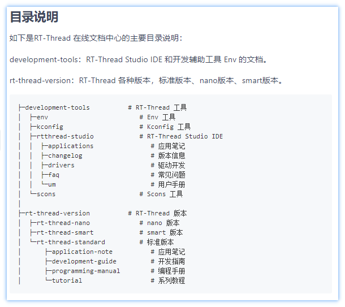
Task: Click the programming-manual tree entry
Action: click(x=86, y=271)
